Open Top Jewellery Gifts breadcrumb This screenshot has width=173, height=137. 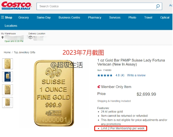pos(25,52)
